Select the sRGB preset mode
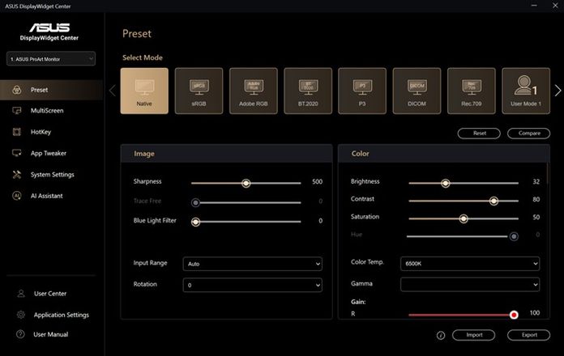Image resolution: width=564 pixels, height=356 pixels. click(199, 91)
